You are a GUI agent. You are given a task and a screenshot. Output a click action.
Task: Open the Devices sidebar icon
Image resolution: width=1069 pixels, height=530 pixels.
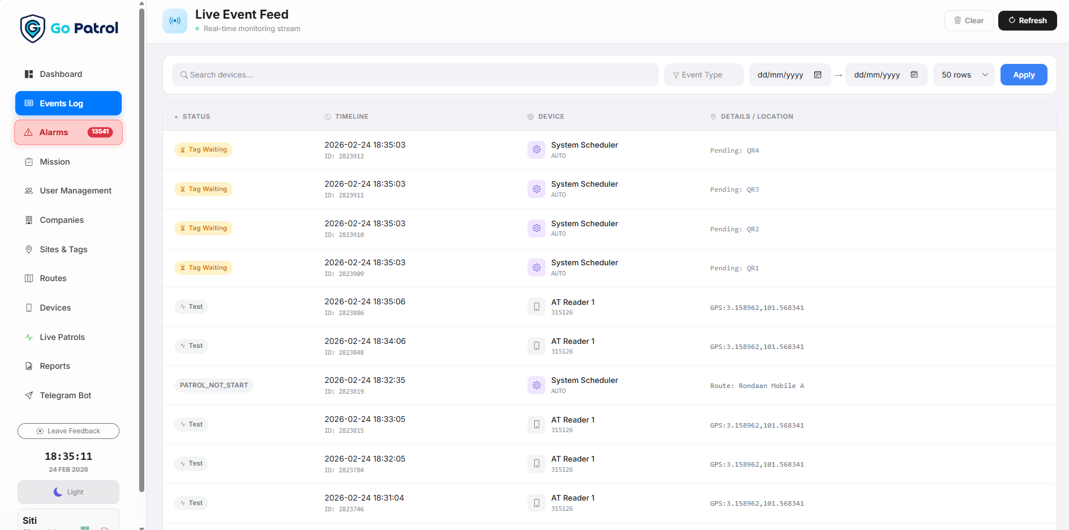click(x=29, y=308)
